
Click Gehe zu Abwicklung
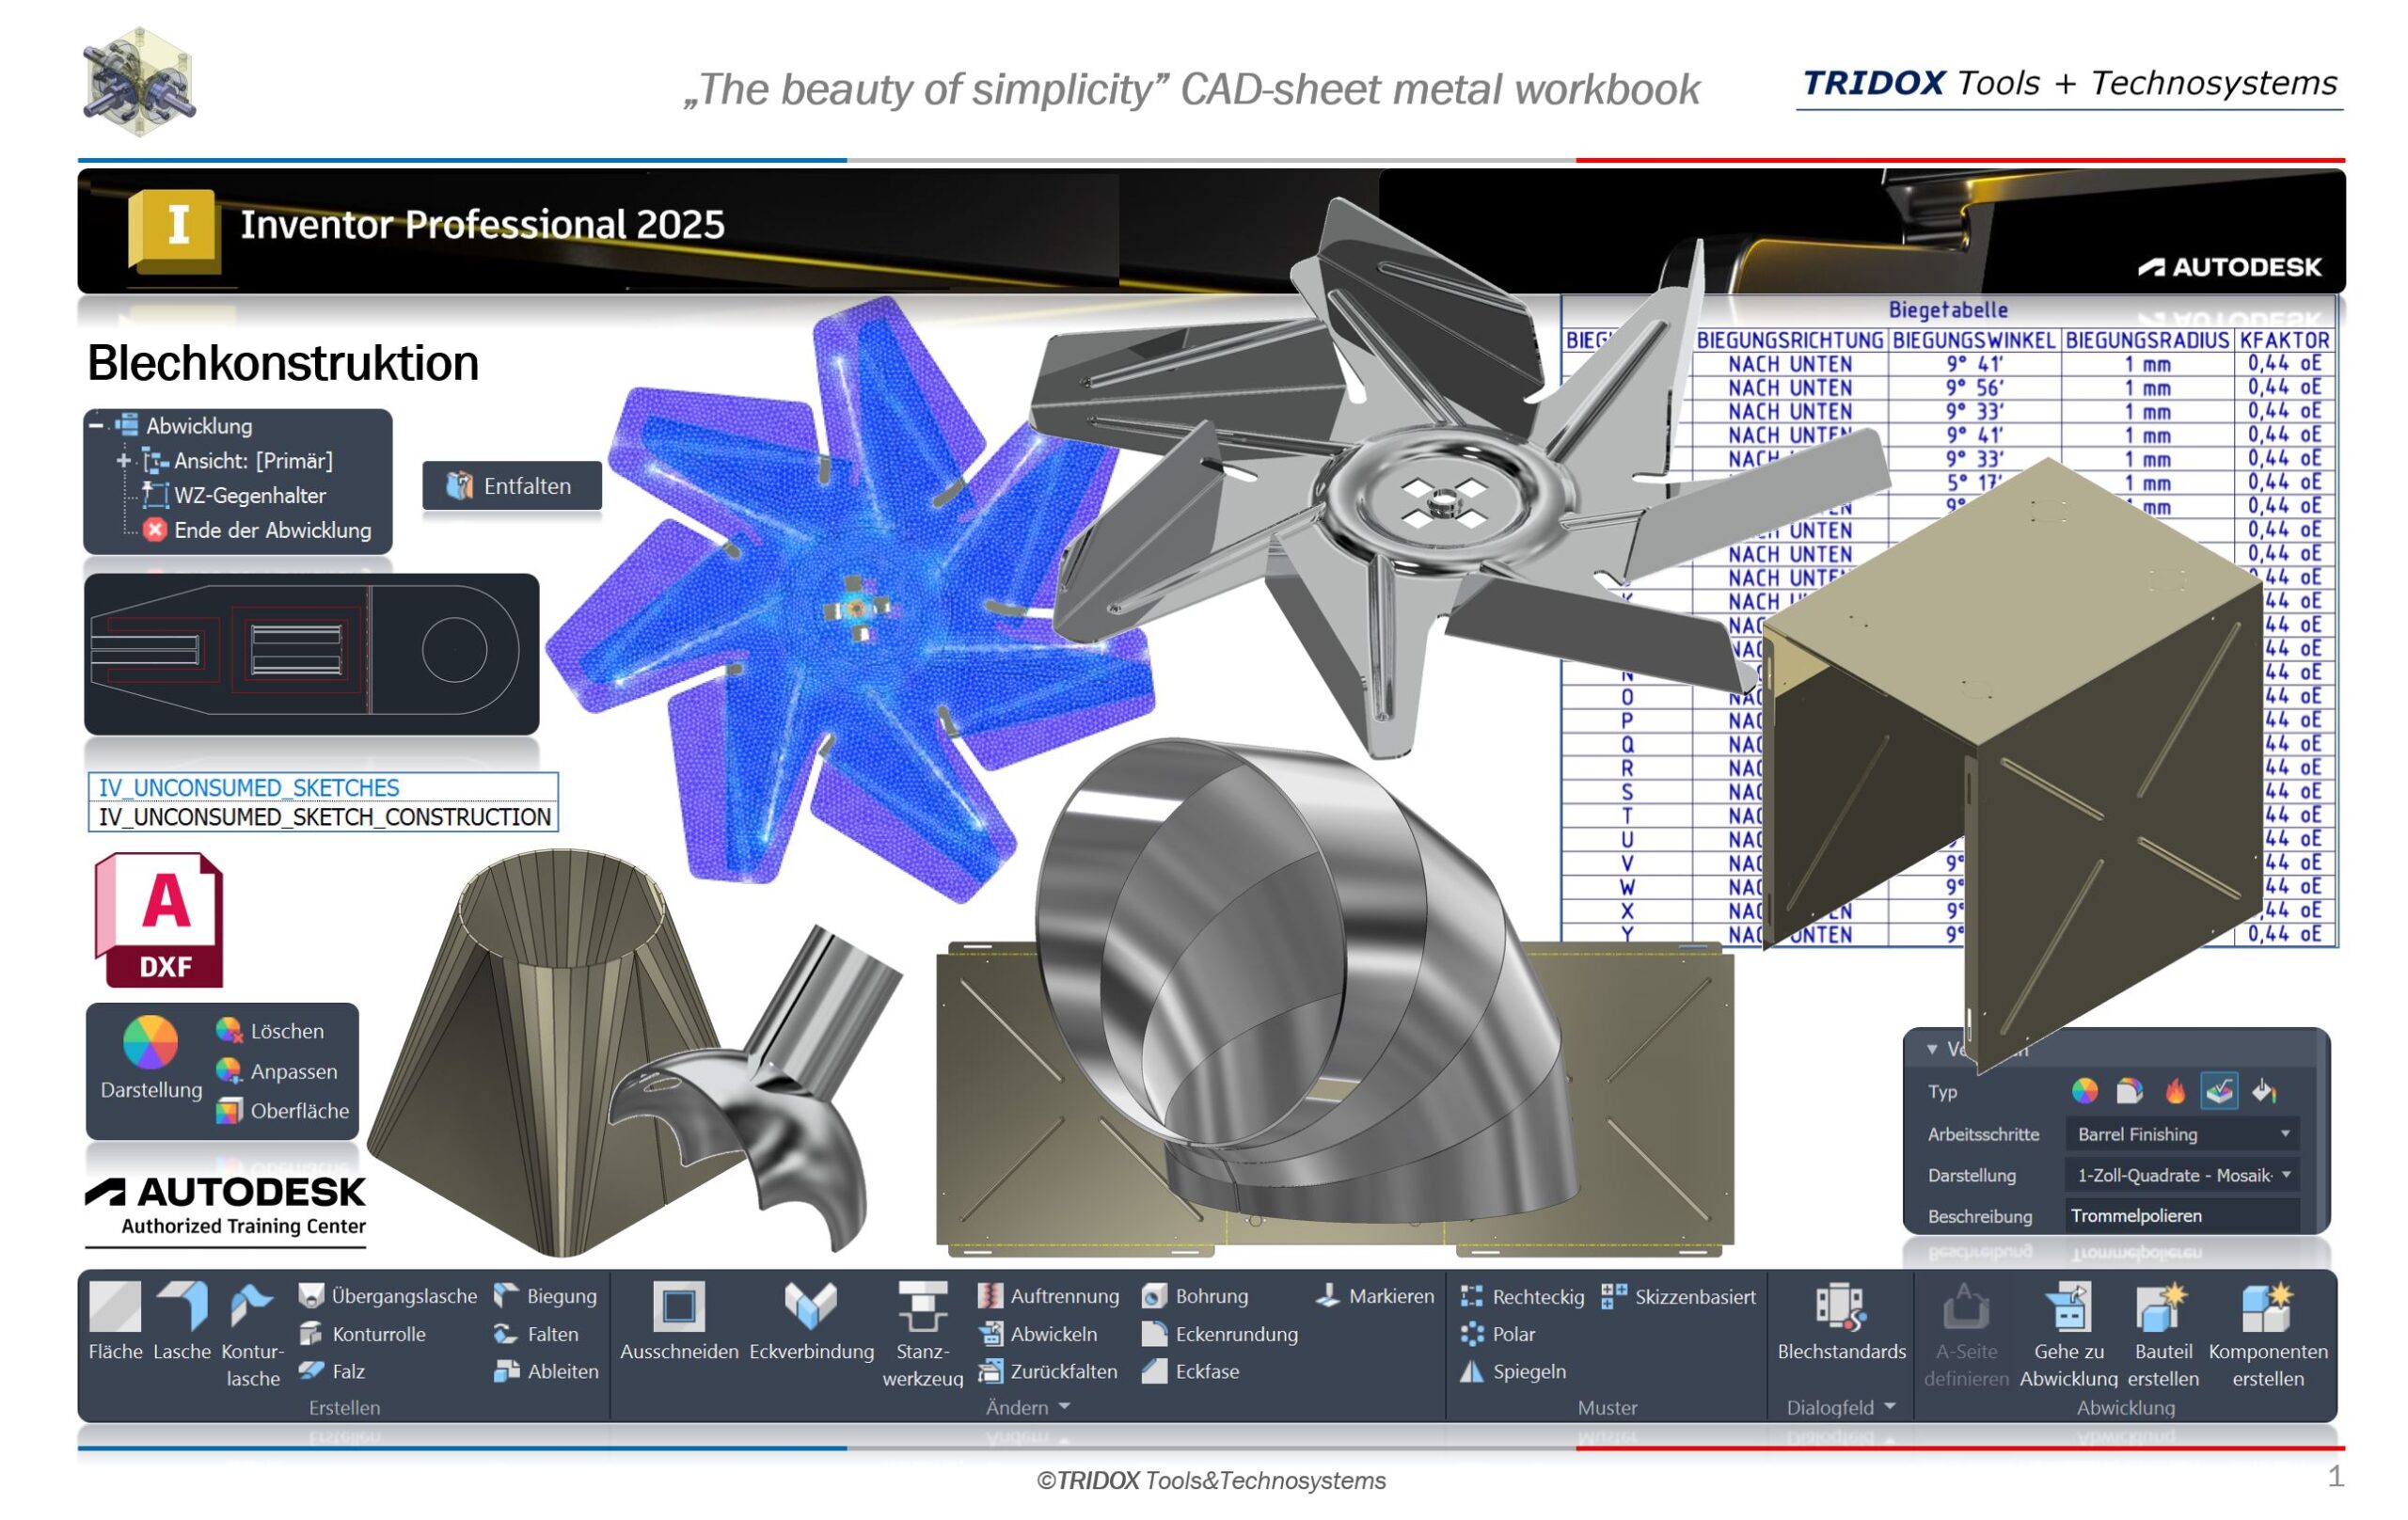2069,1334
